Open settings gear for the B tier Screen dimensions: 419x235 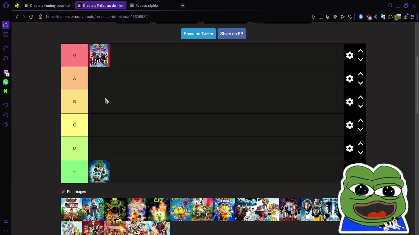pyautogui.click(x=350, y=102)
